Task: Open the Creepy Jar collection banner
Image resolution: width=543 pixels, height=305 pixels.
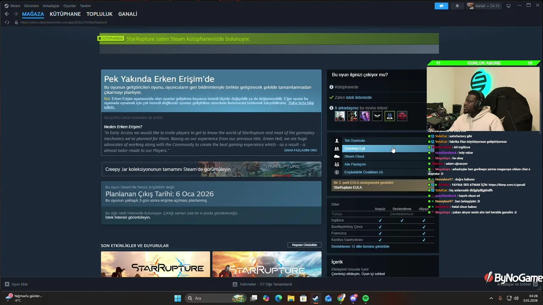Action: click(211, 169)
